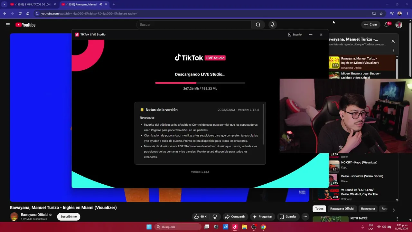Click the YouTube Buscar search field

click(x=194, y=24)
